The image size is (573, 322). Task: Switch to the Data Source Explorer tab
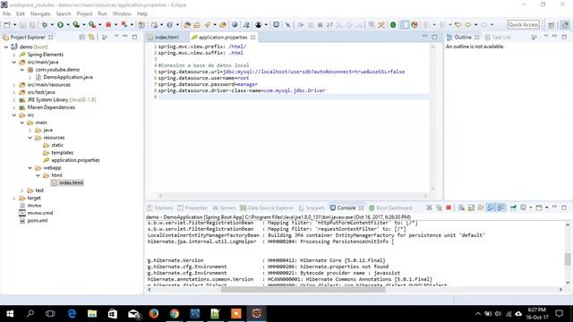point(267,208)
